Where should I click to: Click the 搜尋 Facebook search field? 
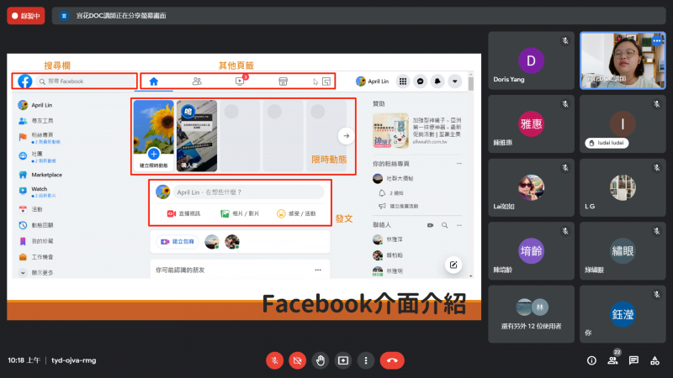[x=86, y=81]
